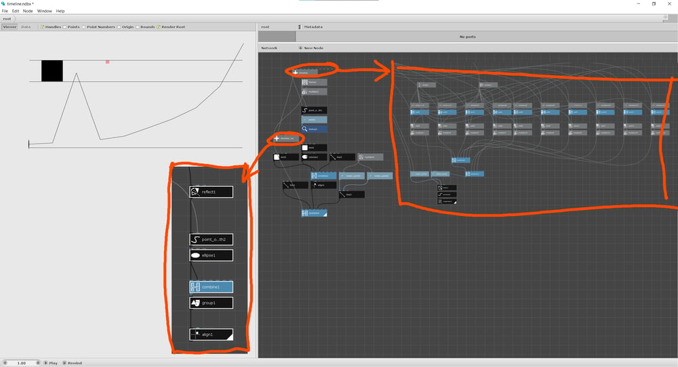Open the Metadata button in port pane
The width and height of the screenshot is (678, 367).
311,27
